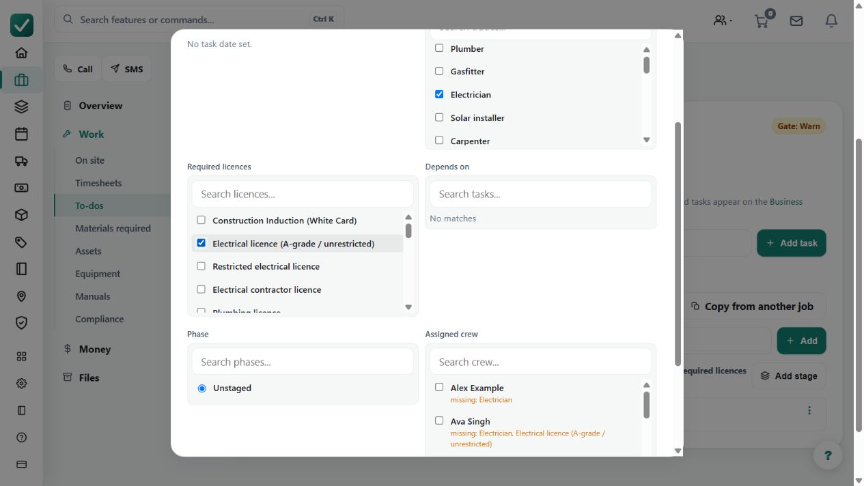Open the notifications bell icon
The image size is (864, 486).
point(831,21)
